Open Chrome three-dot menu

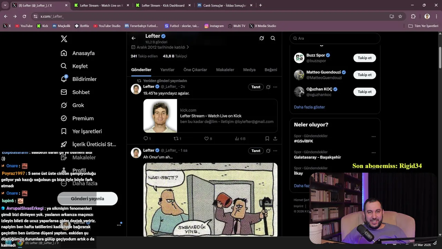(436, 16)
